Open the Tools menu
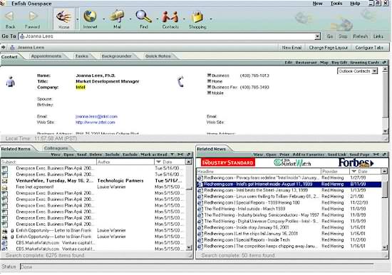 [x=336, y=4]
